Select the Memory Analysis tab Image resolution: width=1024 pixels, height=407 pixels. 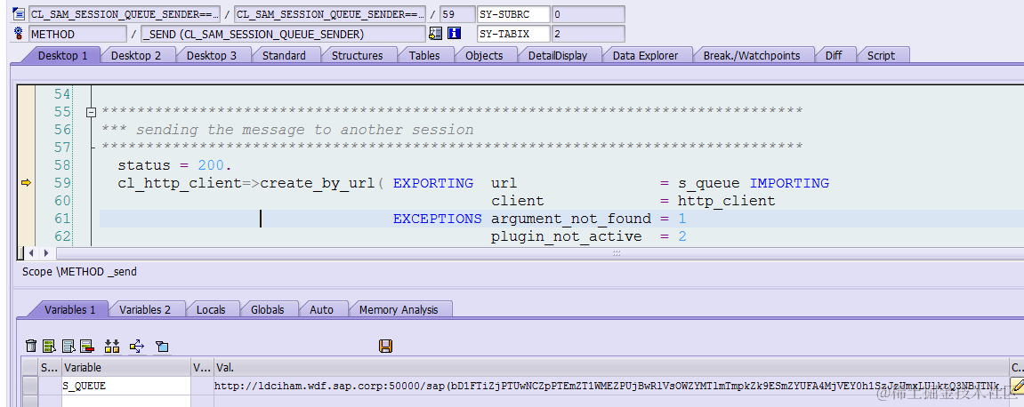(399, 310)
